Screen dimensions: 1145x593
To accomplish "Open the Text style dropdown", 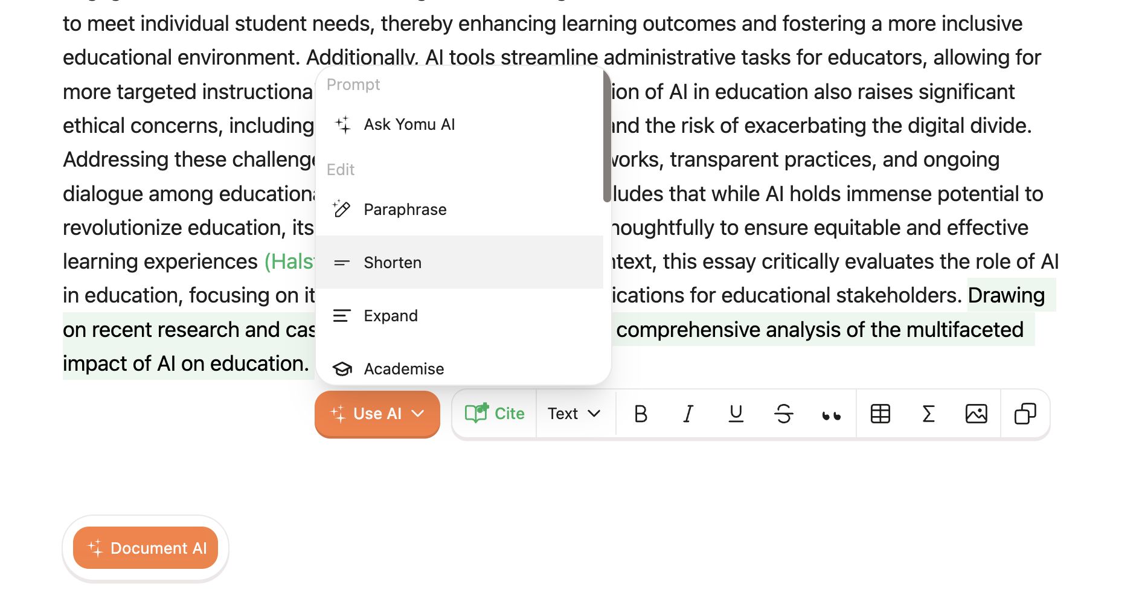I will pyautogui.click(x=574, y=414).
